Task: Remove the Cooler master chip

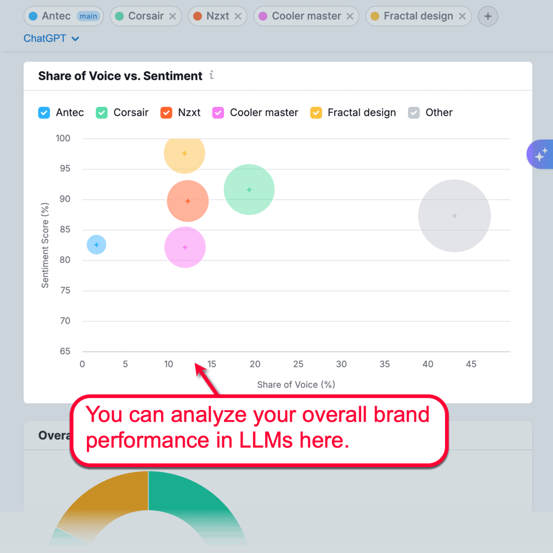Action: [x=350, y=16]
